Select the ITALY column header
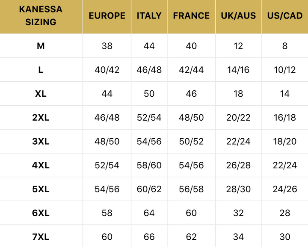Viewport: 308px width, 247px height. (x=149, y=16)
